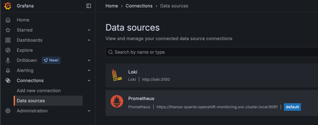The height and width of the screenshot is (125, 318).
Task: Expand the Administration section chevron
Action: [89, 111]
